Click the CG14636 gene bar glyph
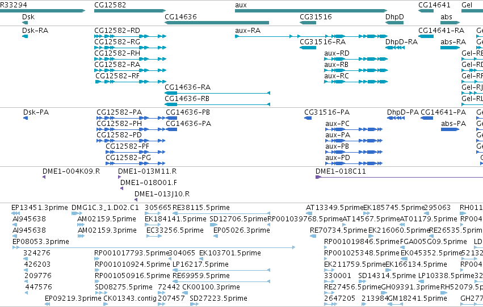The width and height of the screenshot is (483, 307). [x=217, y=23]
